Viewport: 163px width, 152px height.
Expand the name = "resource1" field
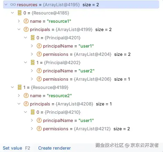pyautogui.click(x=19, y=21)
